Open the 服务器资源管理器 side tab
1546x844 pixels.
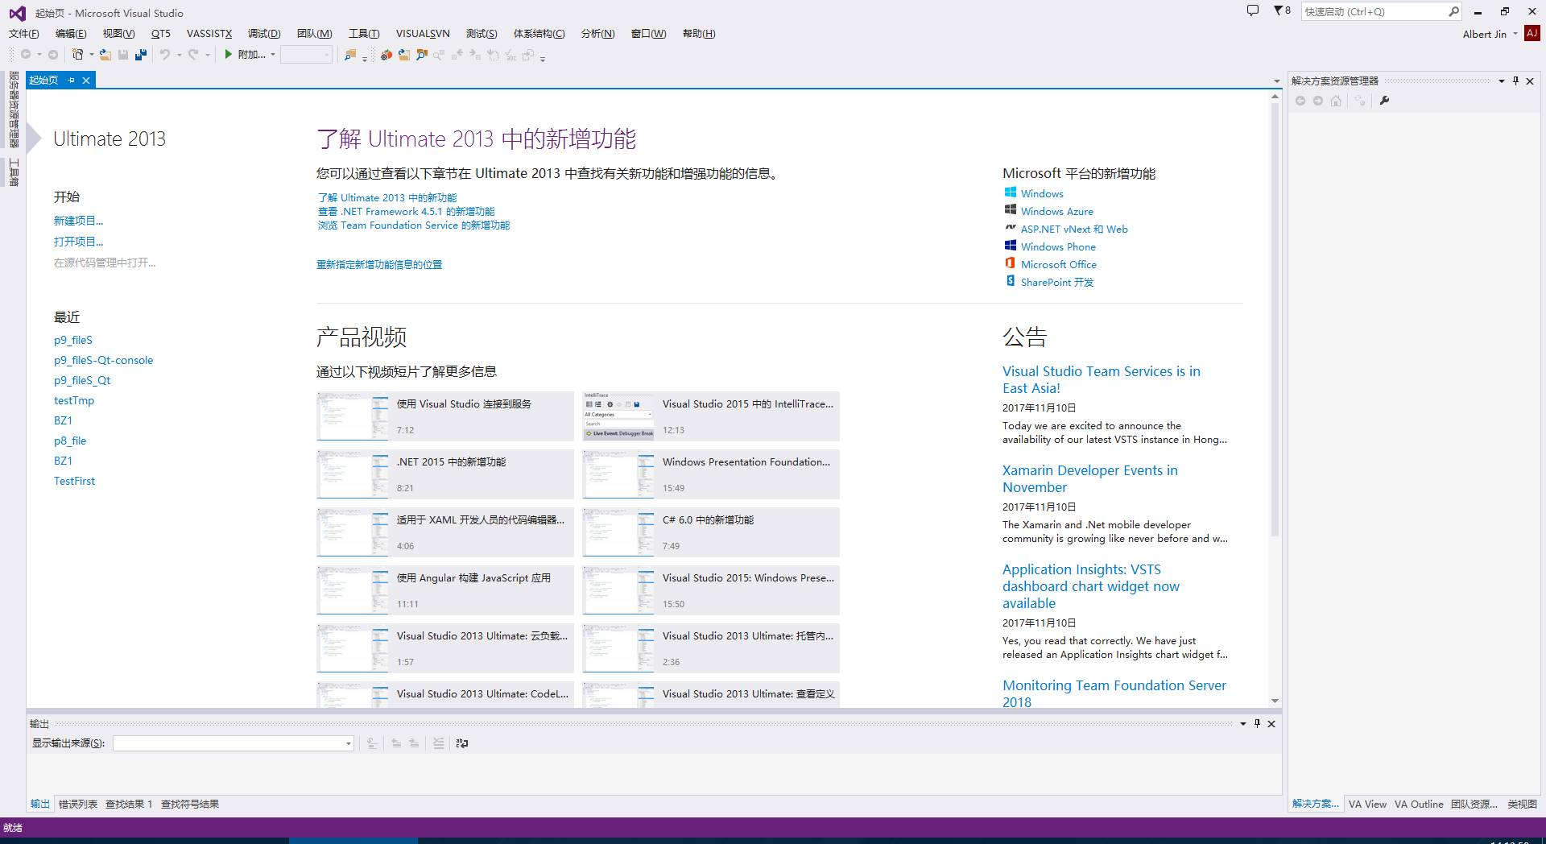pos(14,110)
